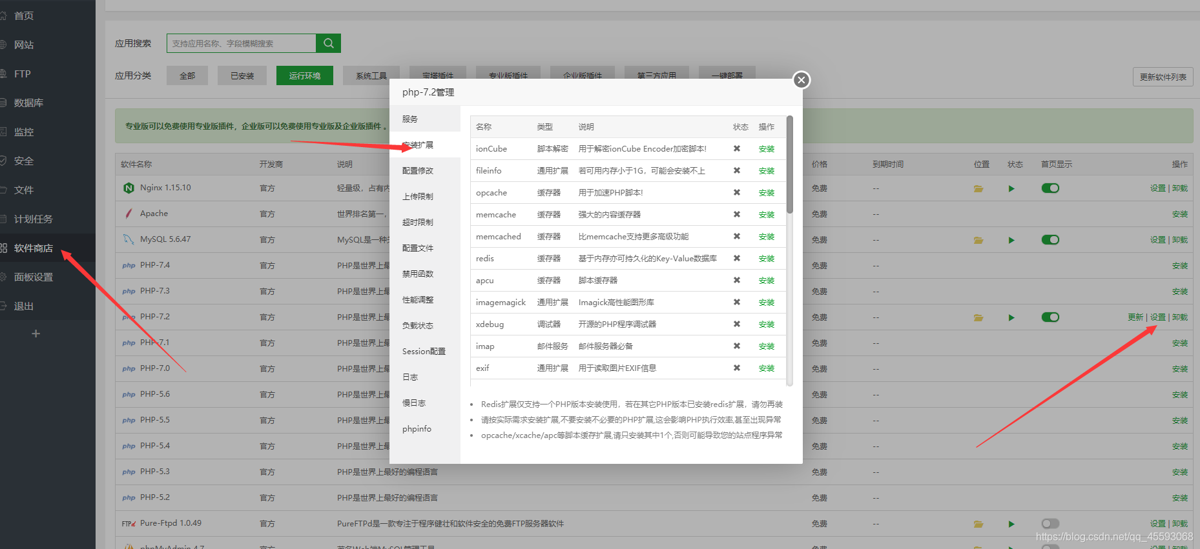Screen dimensions: 1200x549
Task: Install the imagemagick extension
Action: pos(766,303)
